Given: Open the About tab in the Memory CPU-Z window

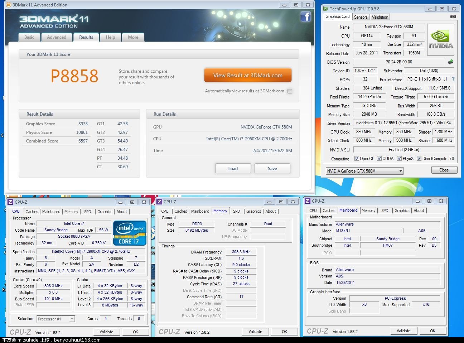Looking at the screenshot, I should pos(271,211).
